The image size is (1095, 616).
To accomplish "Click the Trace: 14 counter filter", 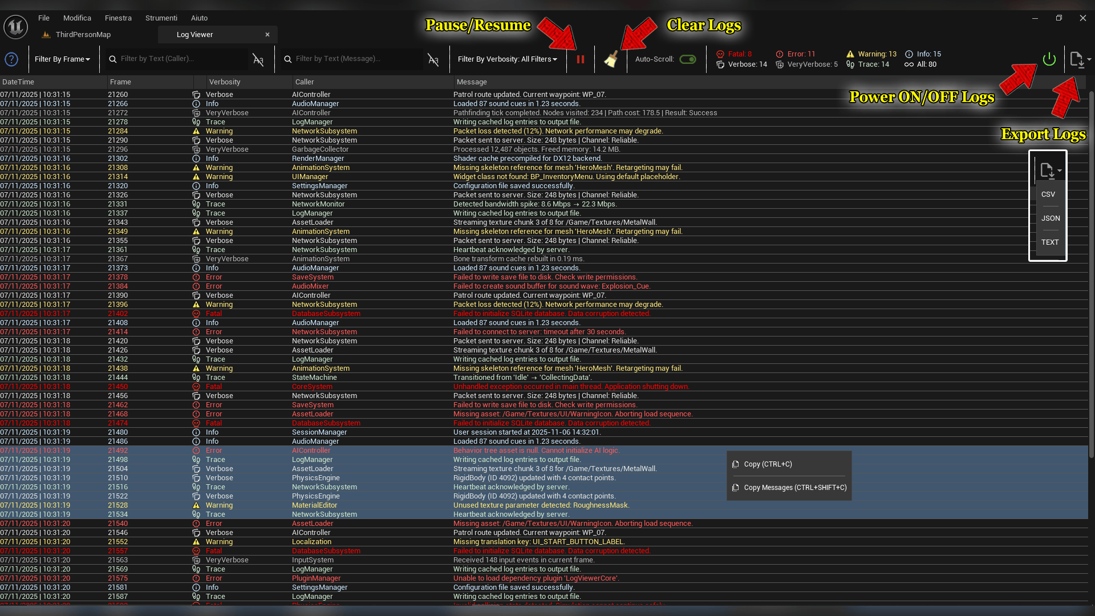I will 867,64.
